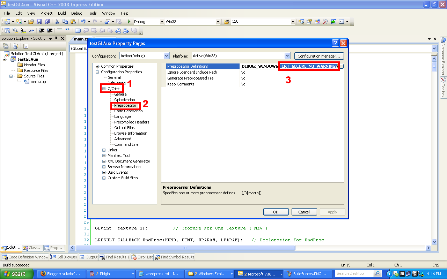Click the Copy icon in the toolbar
Screen dimensions: 447x279
pyautogui.click(x=65, y=22)
